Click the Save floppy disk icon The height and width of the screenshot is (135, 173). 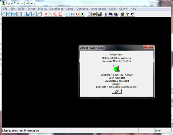click(x=99, y=14)
